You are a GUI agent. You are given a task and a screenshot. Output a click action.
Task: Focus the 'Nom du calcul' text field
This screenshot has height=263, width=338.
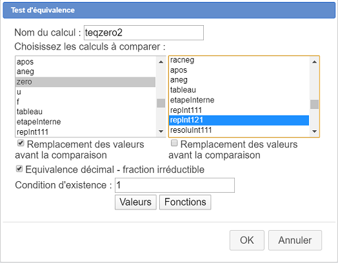(144, 33)
